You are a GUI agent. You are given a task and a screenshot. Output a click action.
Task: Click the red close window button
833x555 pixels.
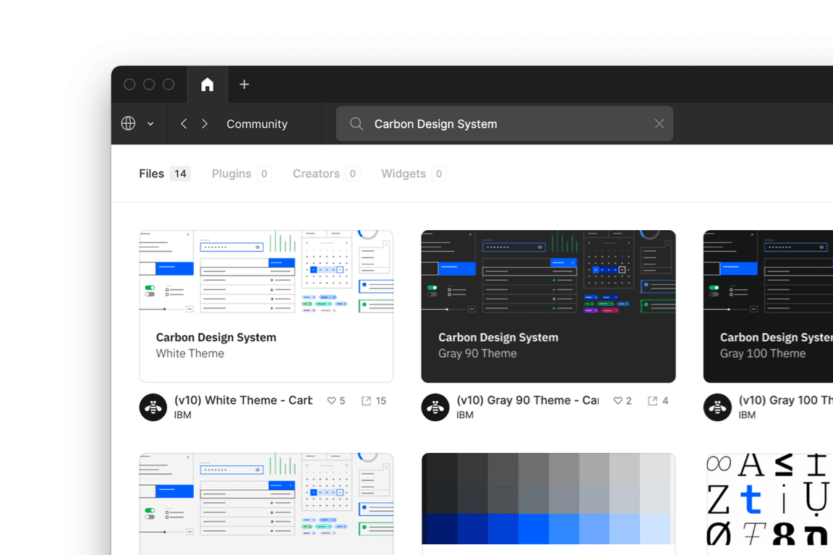(x=129, y=85)
